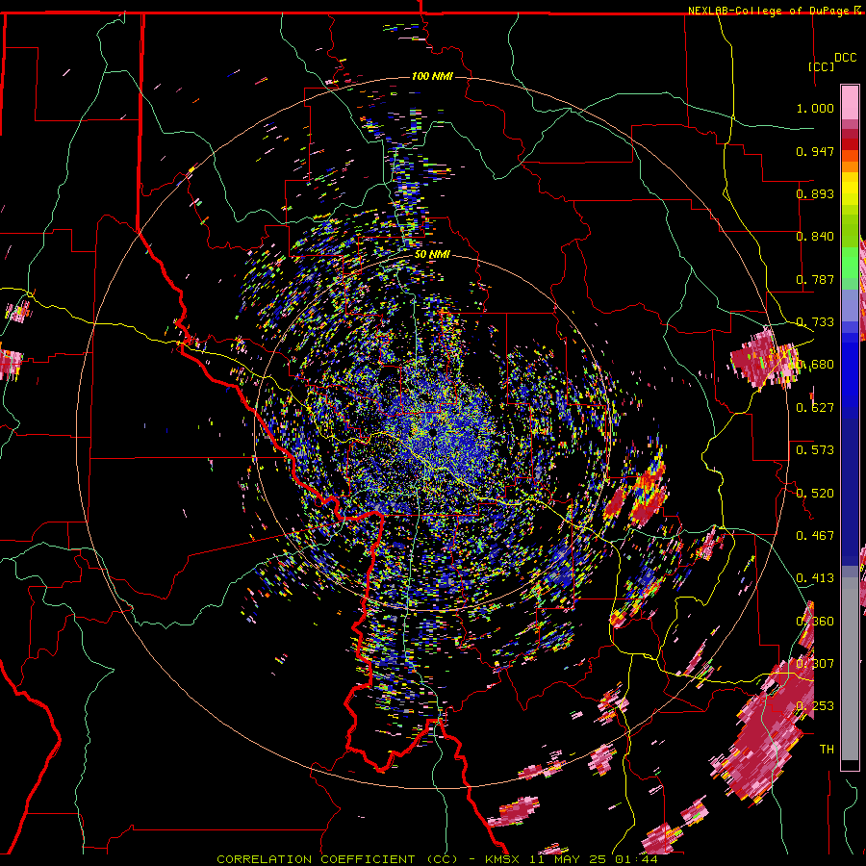Select the [CC] units label

(822, 66)
